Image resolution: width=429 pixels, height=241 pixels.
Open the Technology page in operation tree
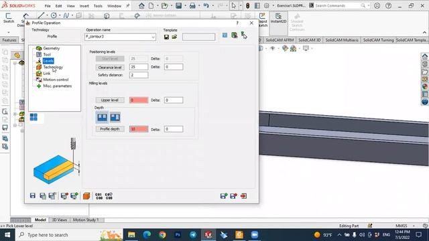coord(53,67)
